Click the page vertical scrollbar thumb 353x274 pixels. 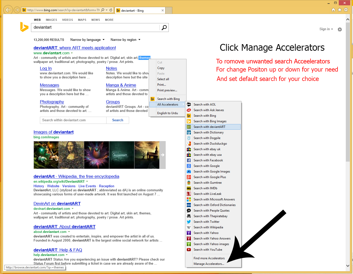(348, 92)
